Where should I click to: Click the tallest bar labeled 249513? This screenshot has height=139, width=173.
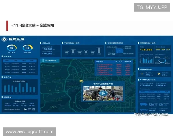99,51
